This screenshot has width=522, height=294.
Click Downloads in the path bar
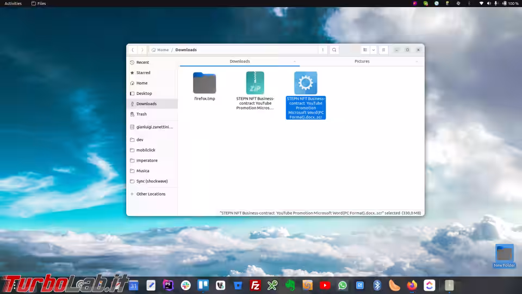(186, 50)
